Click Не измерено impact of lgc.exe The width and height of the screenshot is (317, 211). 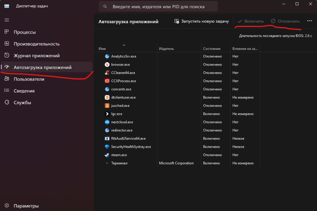[x=243, y=114]
